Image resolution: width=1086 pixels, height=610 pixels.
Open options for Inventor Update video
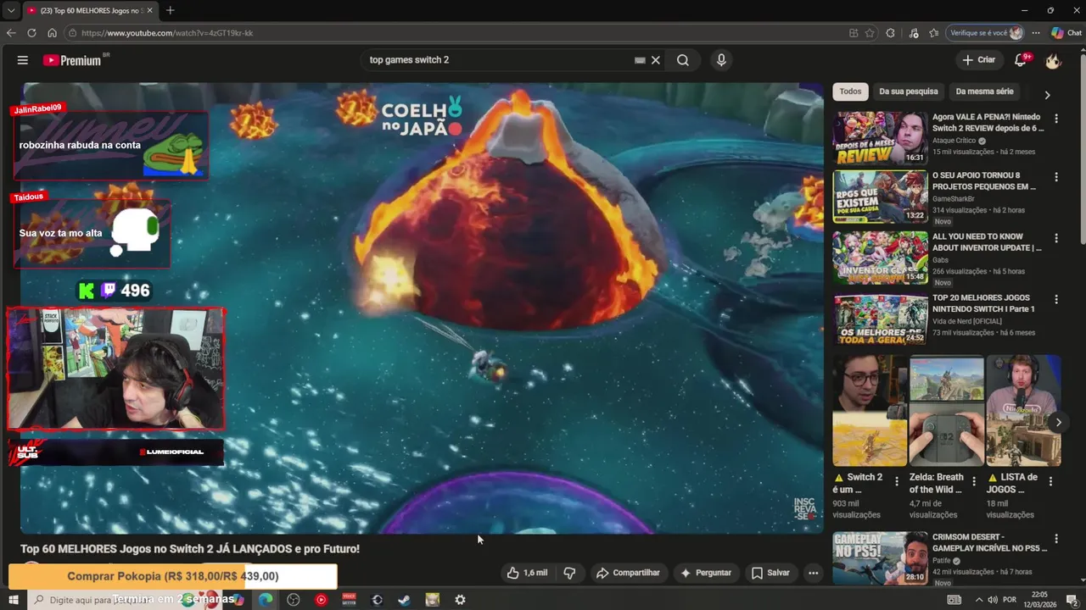click(1056, 238)
